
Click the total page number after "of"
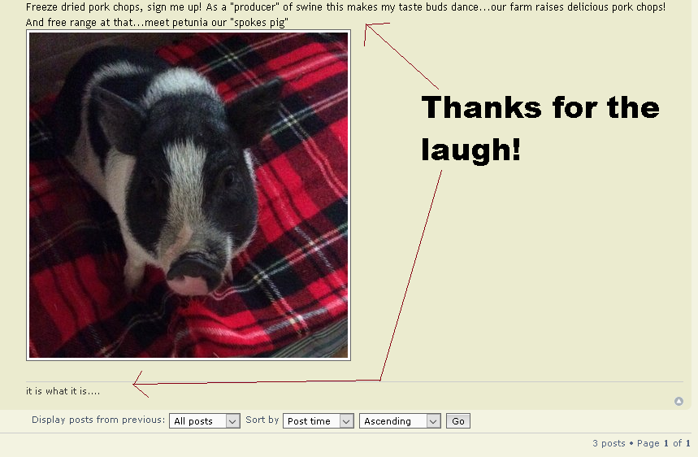pos(687,443)
